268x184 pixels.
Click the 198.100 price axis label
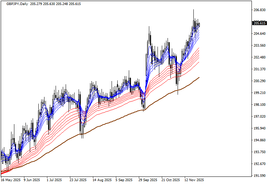point(259,105)
